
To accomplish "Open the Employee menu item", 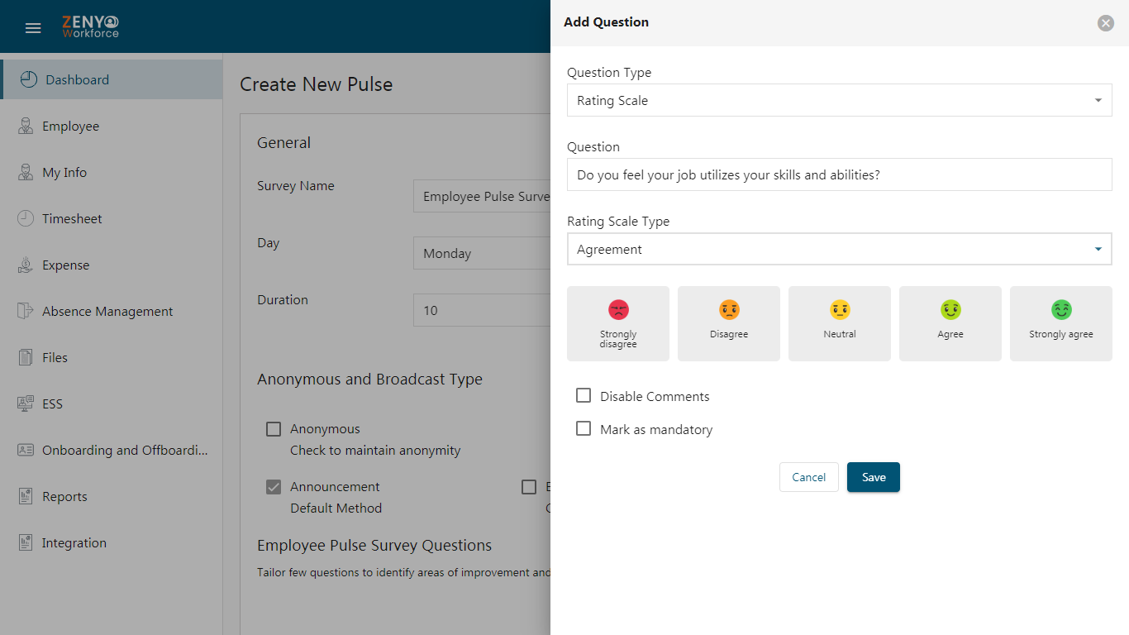I will point(112,126).
